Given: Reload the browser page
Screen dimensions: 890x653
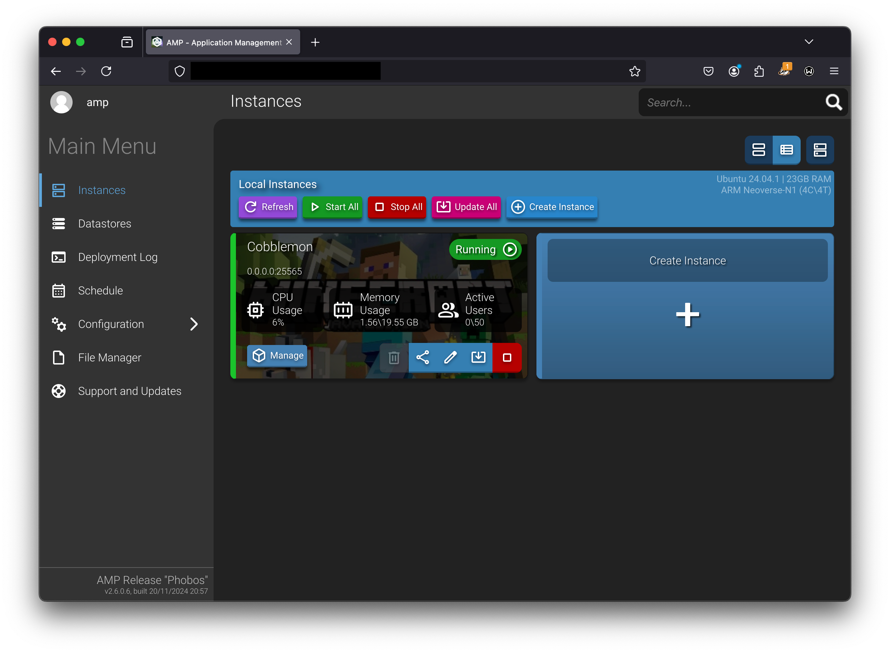Looking at the screenshot, I should pos(106,71).
